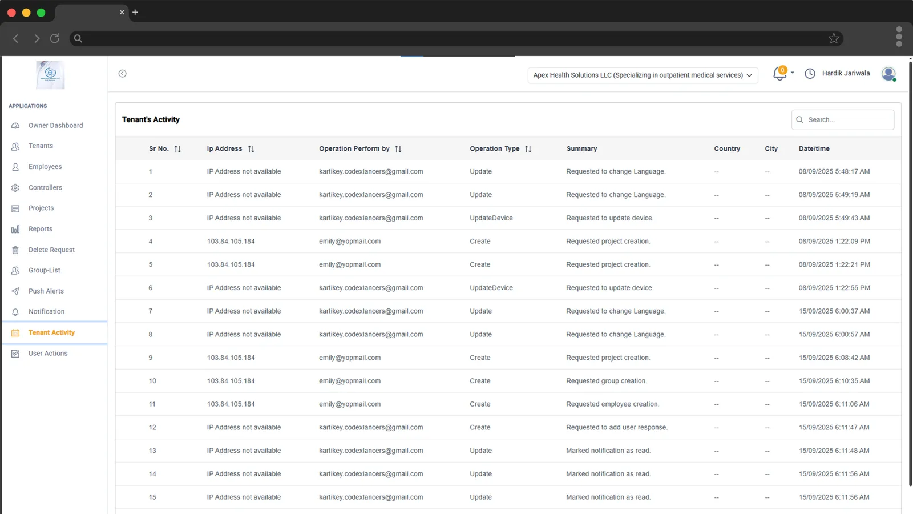
Task: Open the Reports menu item
Action: (x=41, y=229)
